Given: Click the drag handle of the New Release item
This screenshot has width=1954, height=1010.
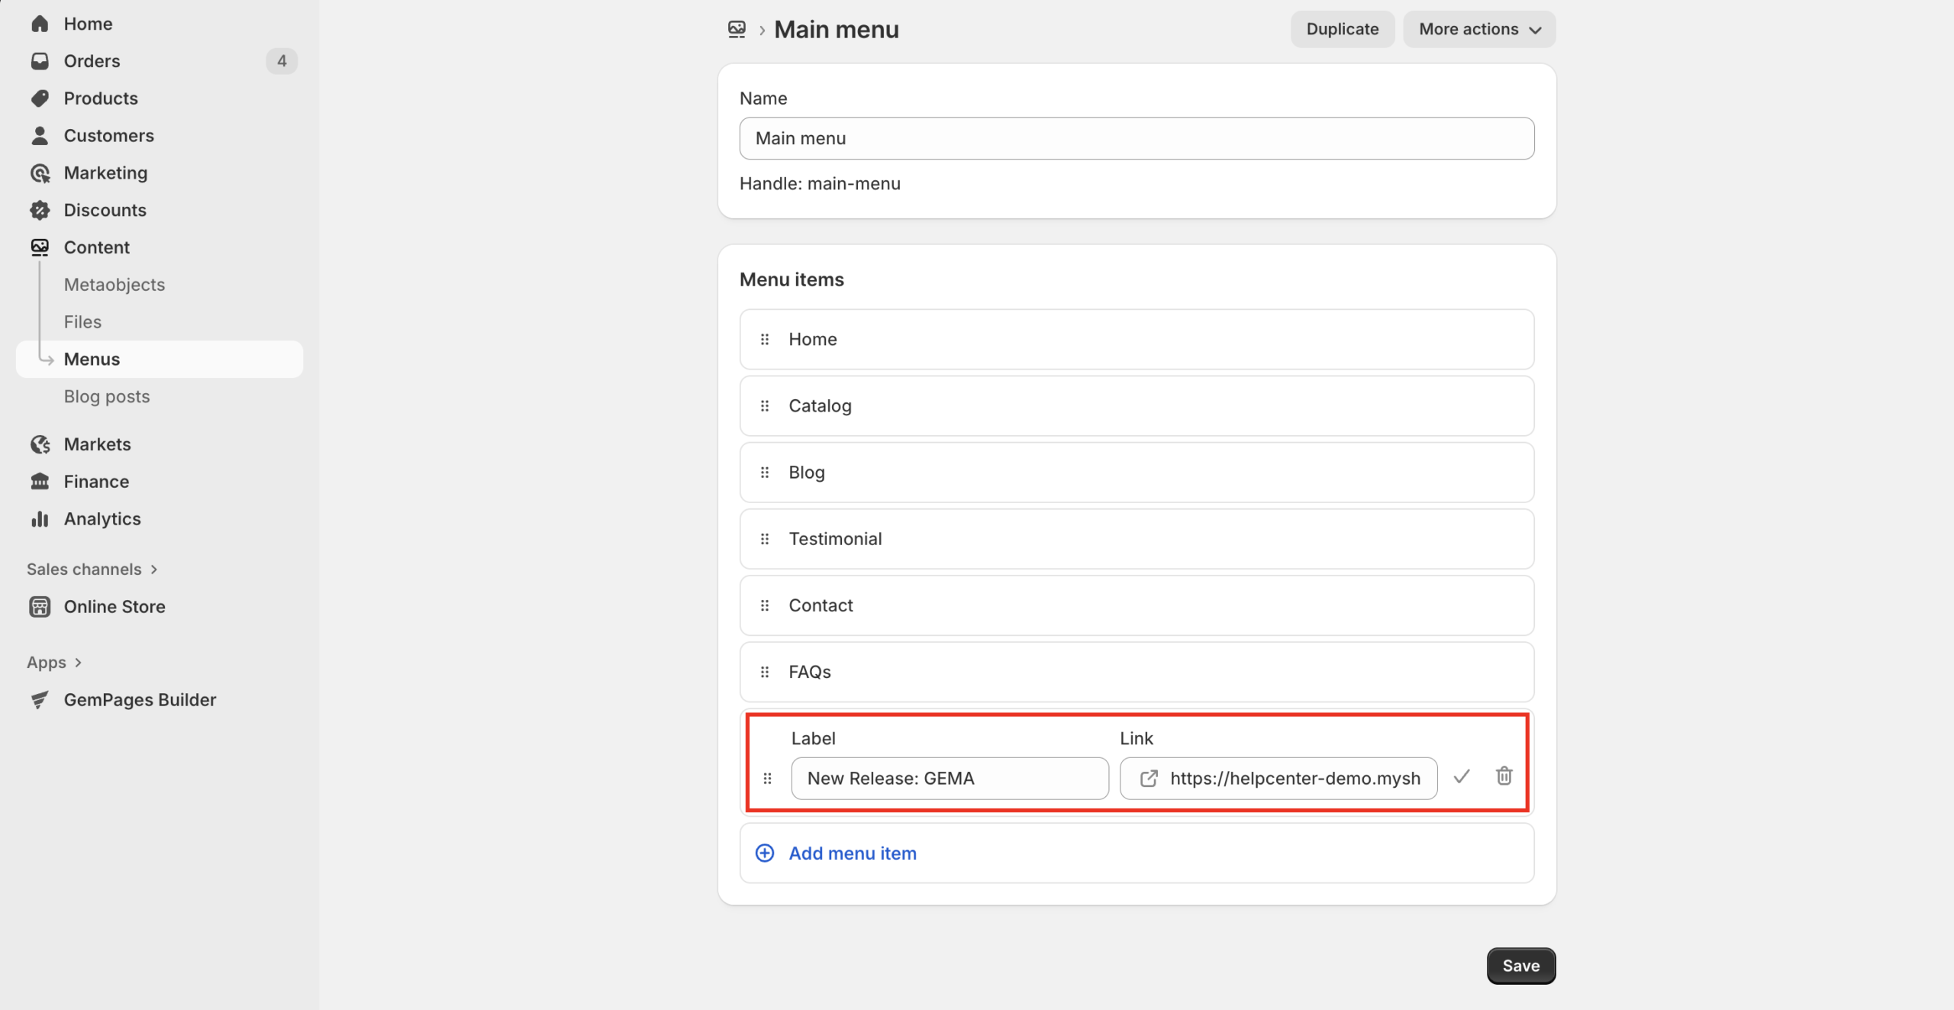Looking at the screenshot, I should pos(768,779).
